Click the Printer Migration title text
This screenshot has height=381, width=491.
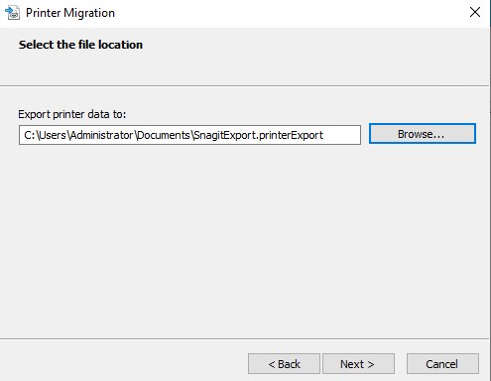(x=70, y=13)
